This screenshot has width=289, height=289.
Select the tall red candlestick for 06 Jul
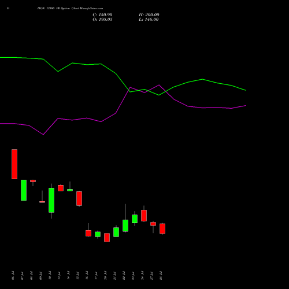click(14, 164)
